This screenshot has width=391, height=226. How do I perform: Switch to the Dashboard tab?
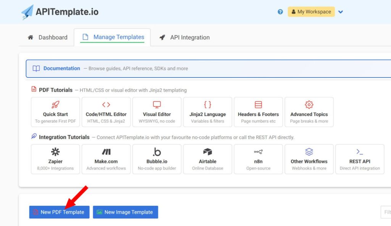(47, 37)
